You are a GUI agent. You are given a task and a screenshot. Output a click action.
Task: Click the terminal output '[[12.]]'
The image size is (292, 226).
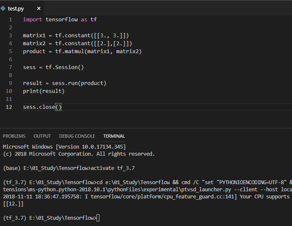coord(13,204)
